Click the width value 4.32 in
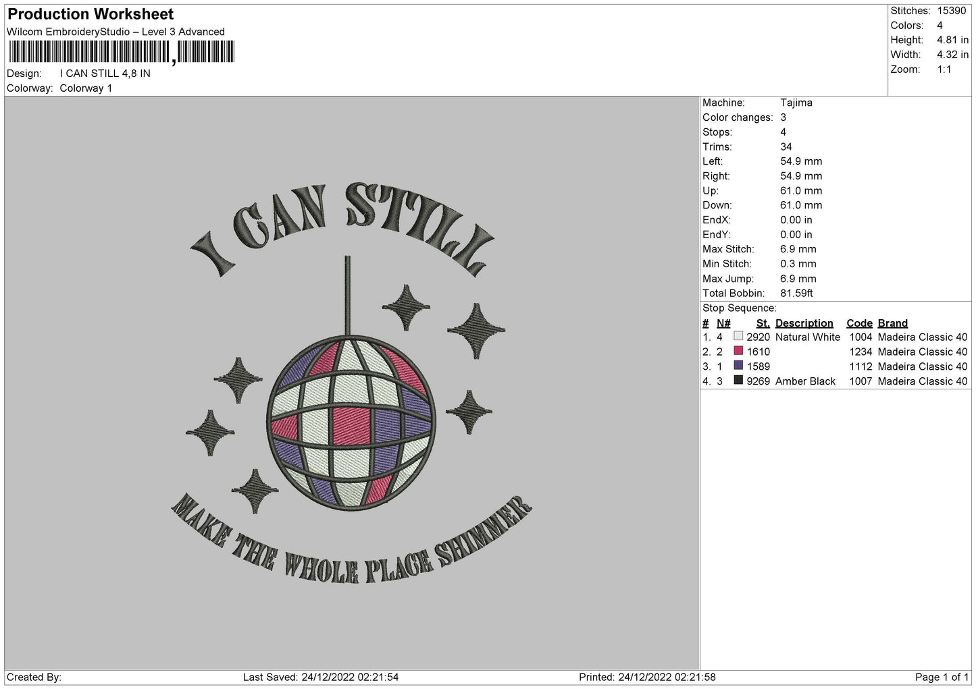Screen dimensions: 976x689 click(x=952, y=55)
